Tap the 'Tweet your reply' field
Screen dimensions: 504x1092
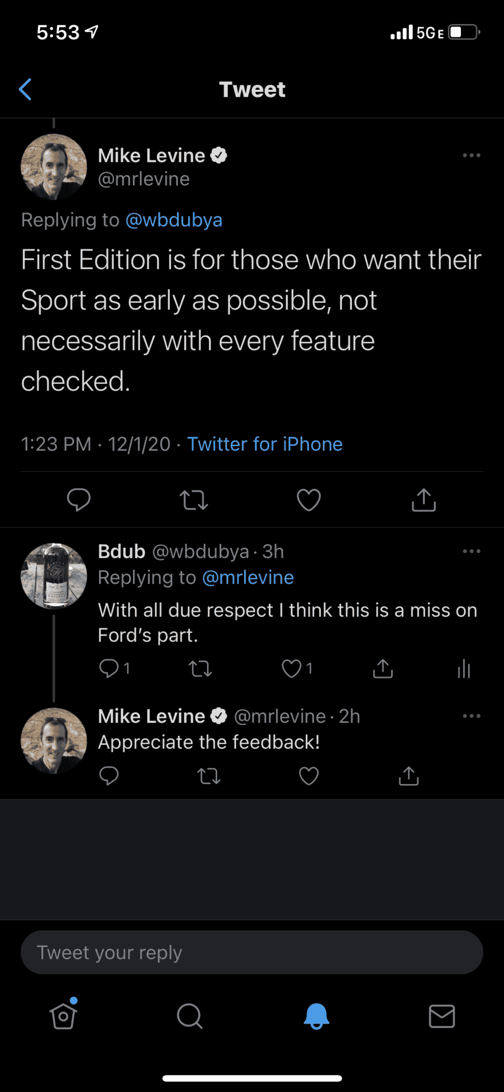(x=252, y=952)
